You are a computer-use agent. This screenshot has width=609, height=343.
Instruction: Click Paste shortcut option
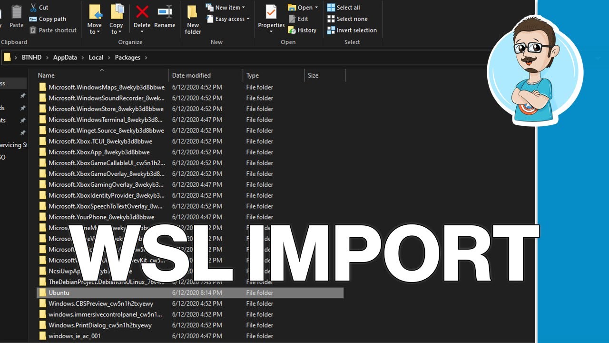coord(53,30)
